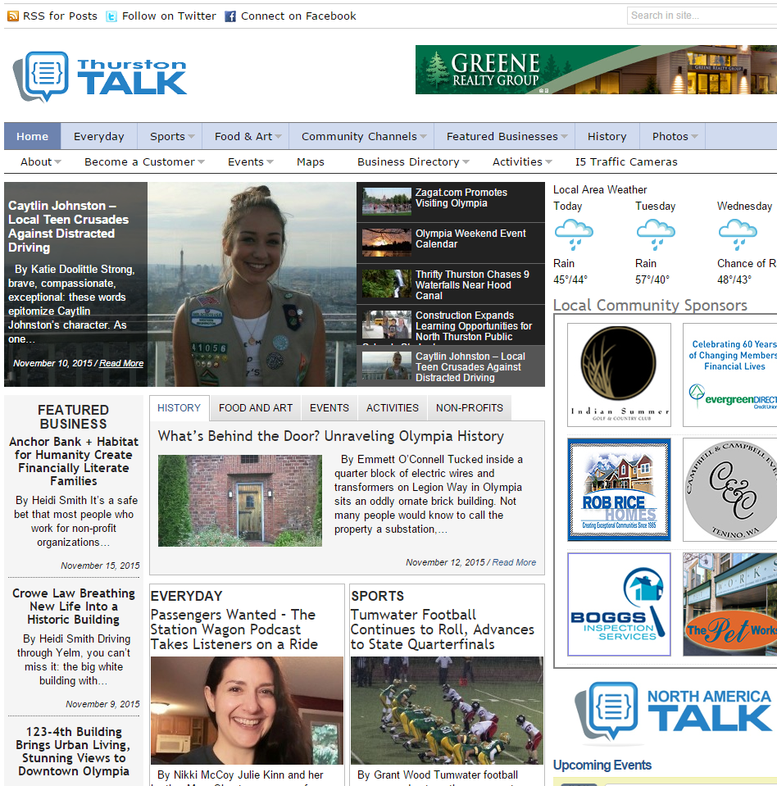Expand the Food & Art menu dropdown
Viewport: 777px width, 786px height.
point(278,136)
